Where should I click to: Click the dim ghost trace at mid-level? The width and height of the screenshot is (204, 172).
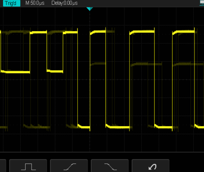click(x=147, y=64)
